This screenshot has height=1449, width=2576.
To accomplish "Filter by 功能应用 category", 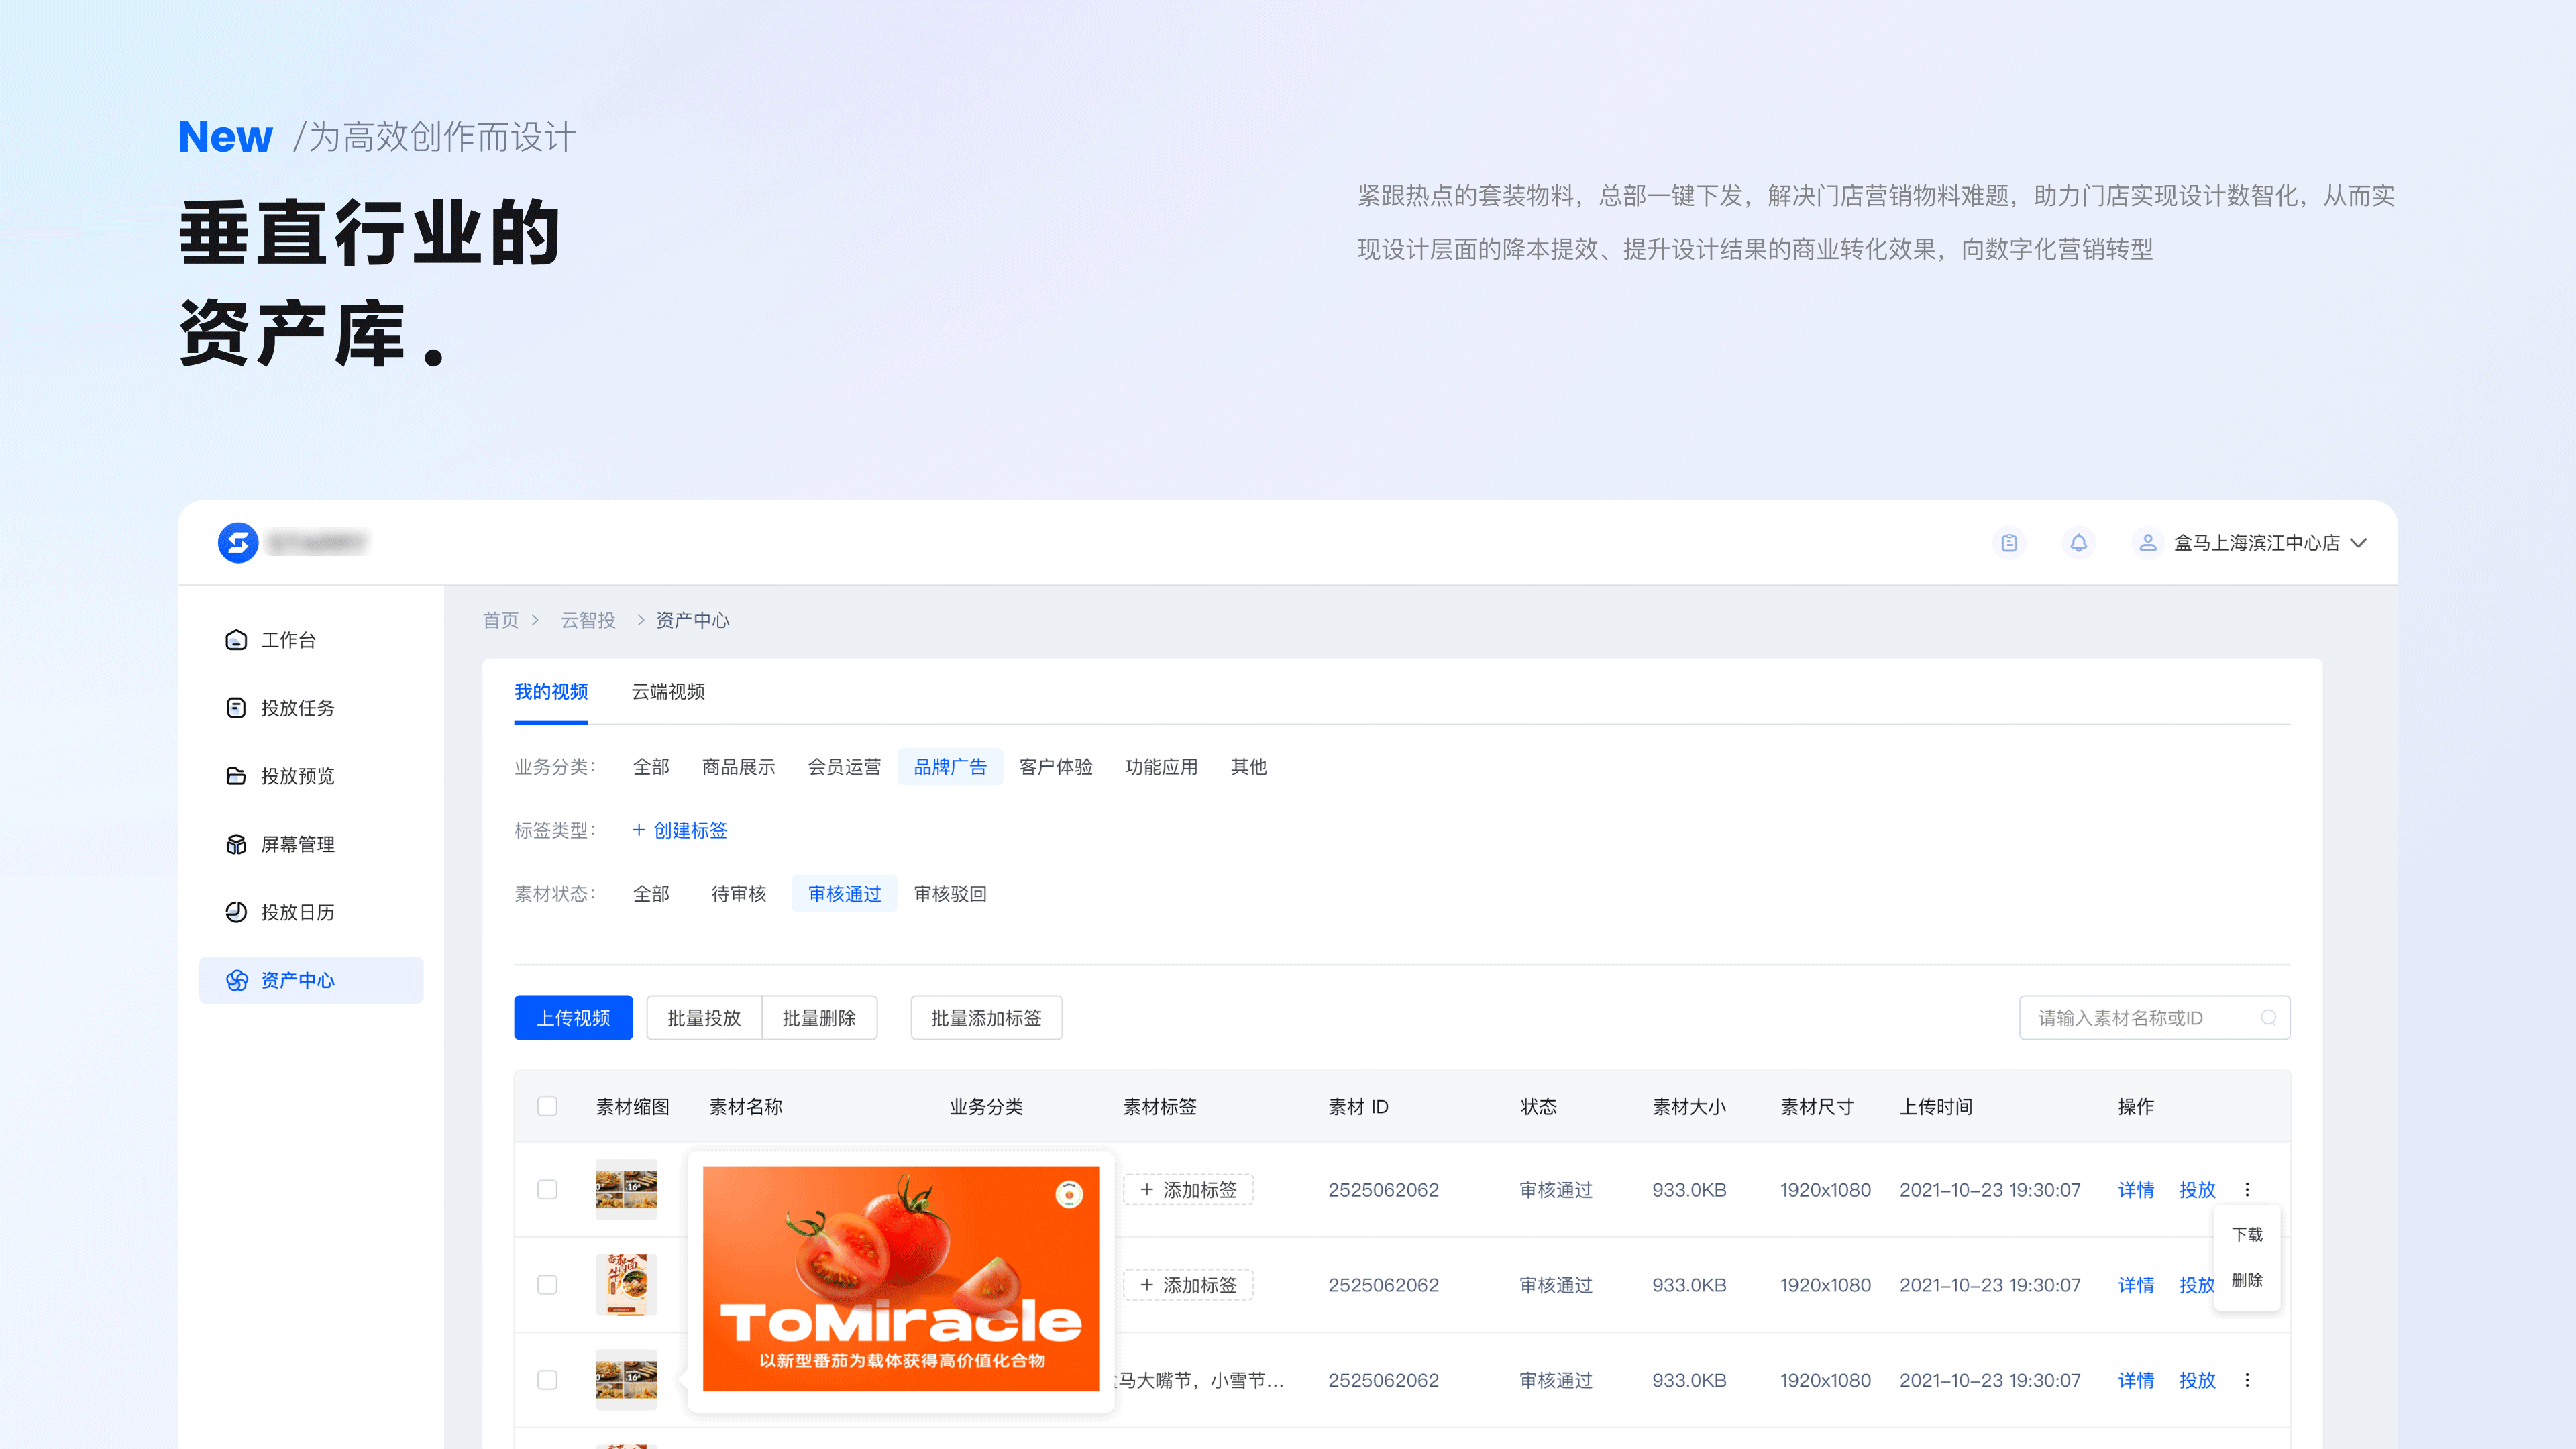I will pyautogui.click(x=1161, y=767).
